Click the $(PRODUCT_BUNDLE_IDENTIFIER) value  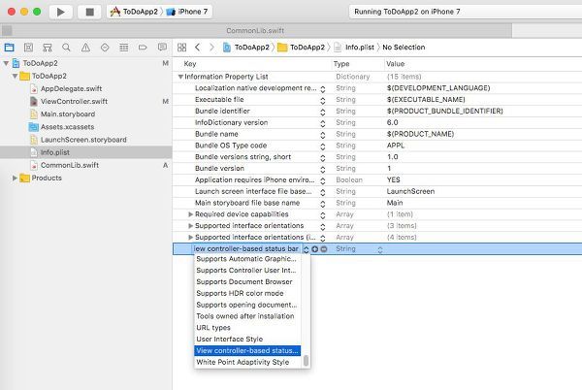click(444, 112)
